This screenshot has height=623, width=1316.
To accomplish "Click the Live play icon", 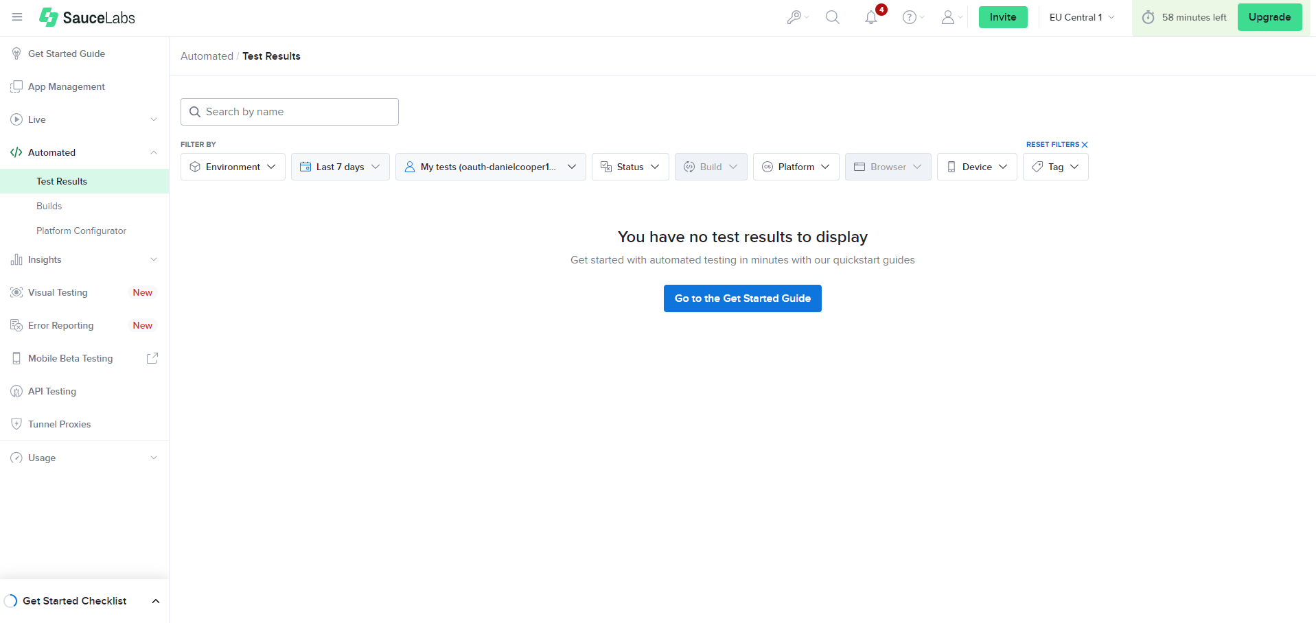I will click(16, 119).
